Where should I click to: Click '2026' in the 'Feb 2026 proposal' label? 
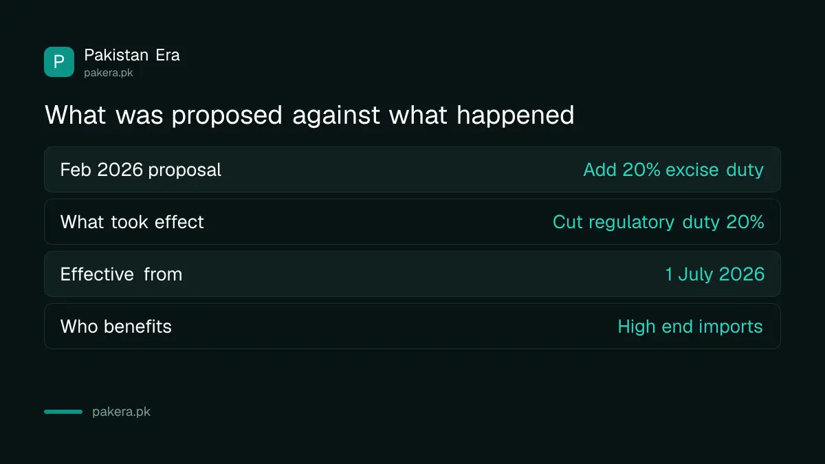pos(120,170)
